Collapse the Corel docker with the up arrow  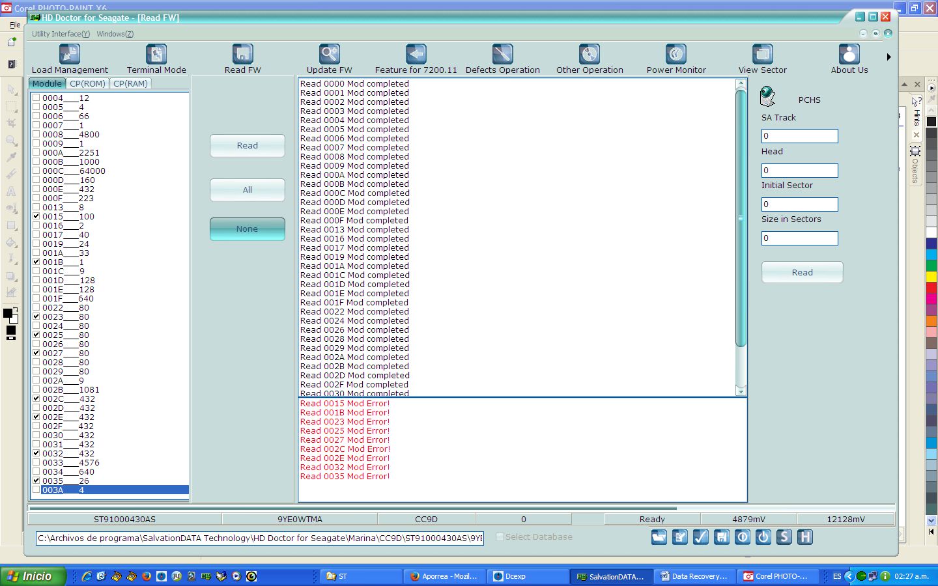pyautogui.click(x=904, y=85)
